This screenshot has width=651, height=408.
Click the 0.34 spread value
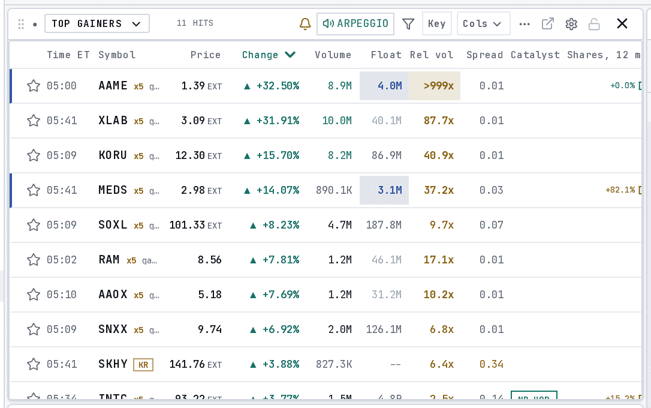coord(492,364)
